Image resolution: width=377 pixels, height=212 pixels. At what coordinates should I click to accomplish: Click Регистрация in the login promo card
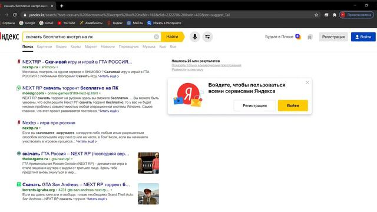pyautogui.click(x=254, y=105)
